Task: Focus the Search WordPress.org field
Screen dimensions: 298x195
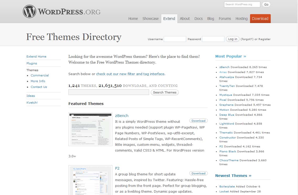Action: (242, 4)
